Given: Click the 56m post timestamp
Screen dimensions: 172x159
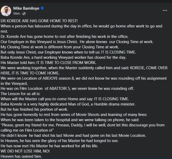Looking at the screenshot, I should tap(17, 13).
